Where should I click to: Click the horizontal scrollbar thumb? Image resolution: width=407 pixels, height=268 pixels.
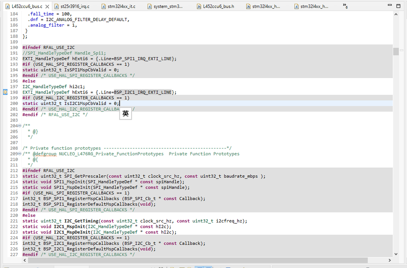[198, 260]
